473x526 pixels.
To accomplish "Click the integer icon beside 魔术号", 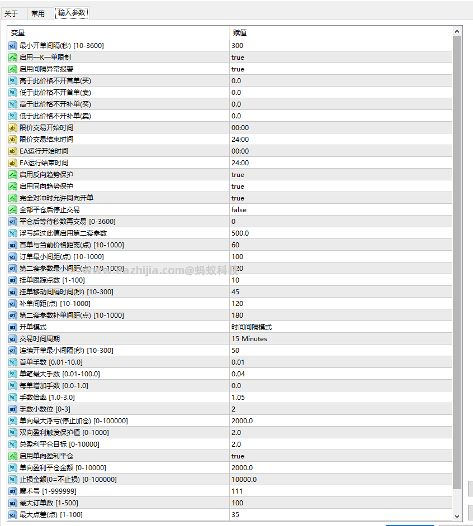I will 12,491.
